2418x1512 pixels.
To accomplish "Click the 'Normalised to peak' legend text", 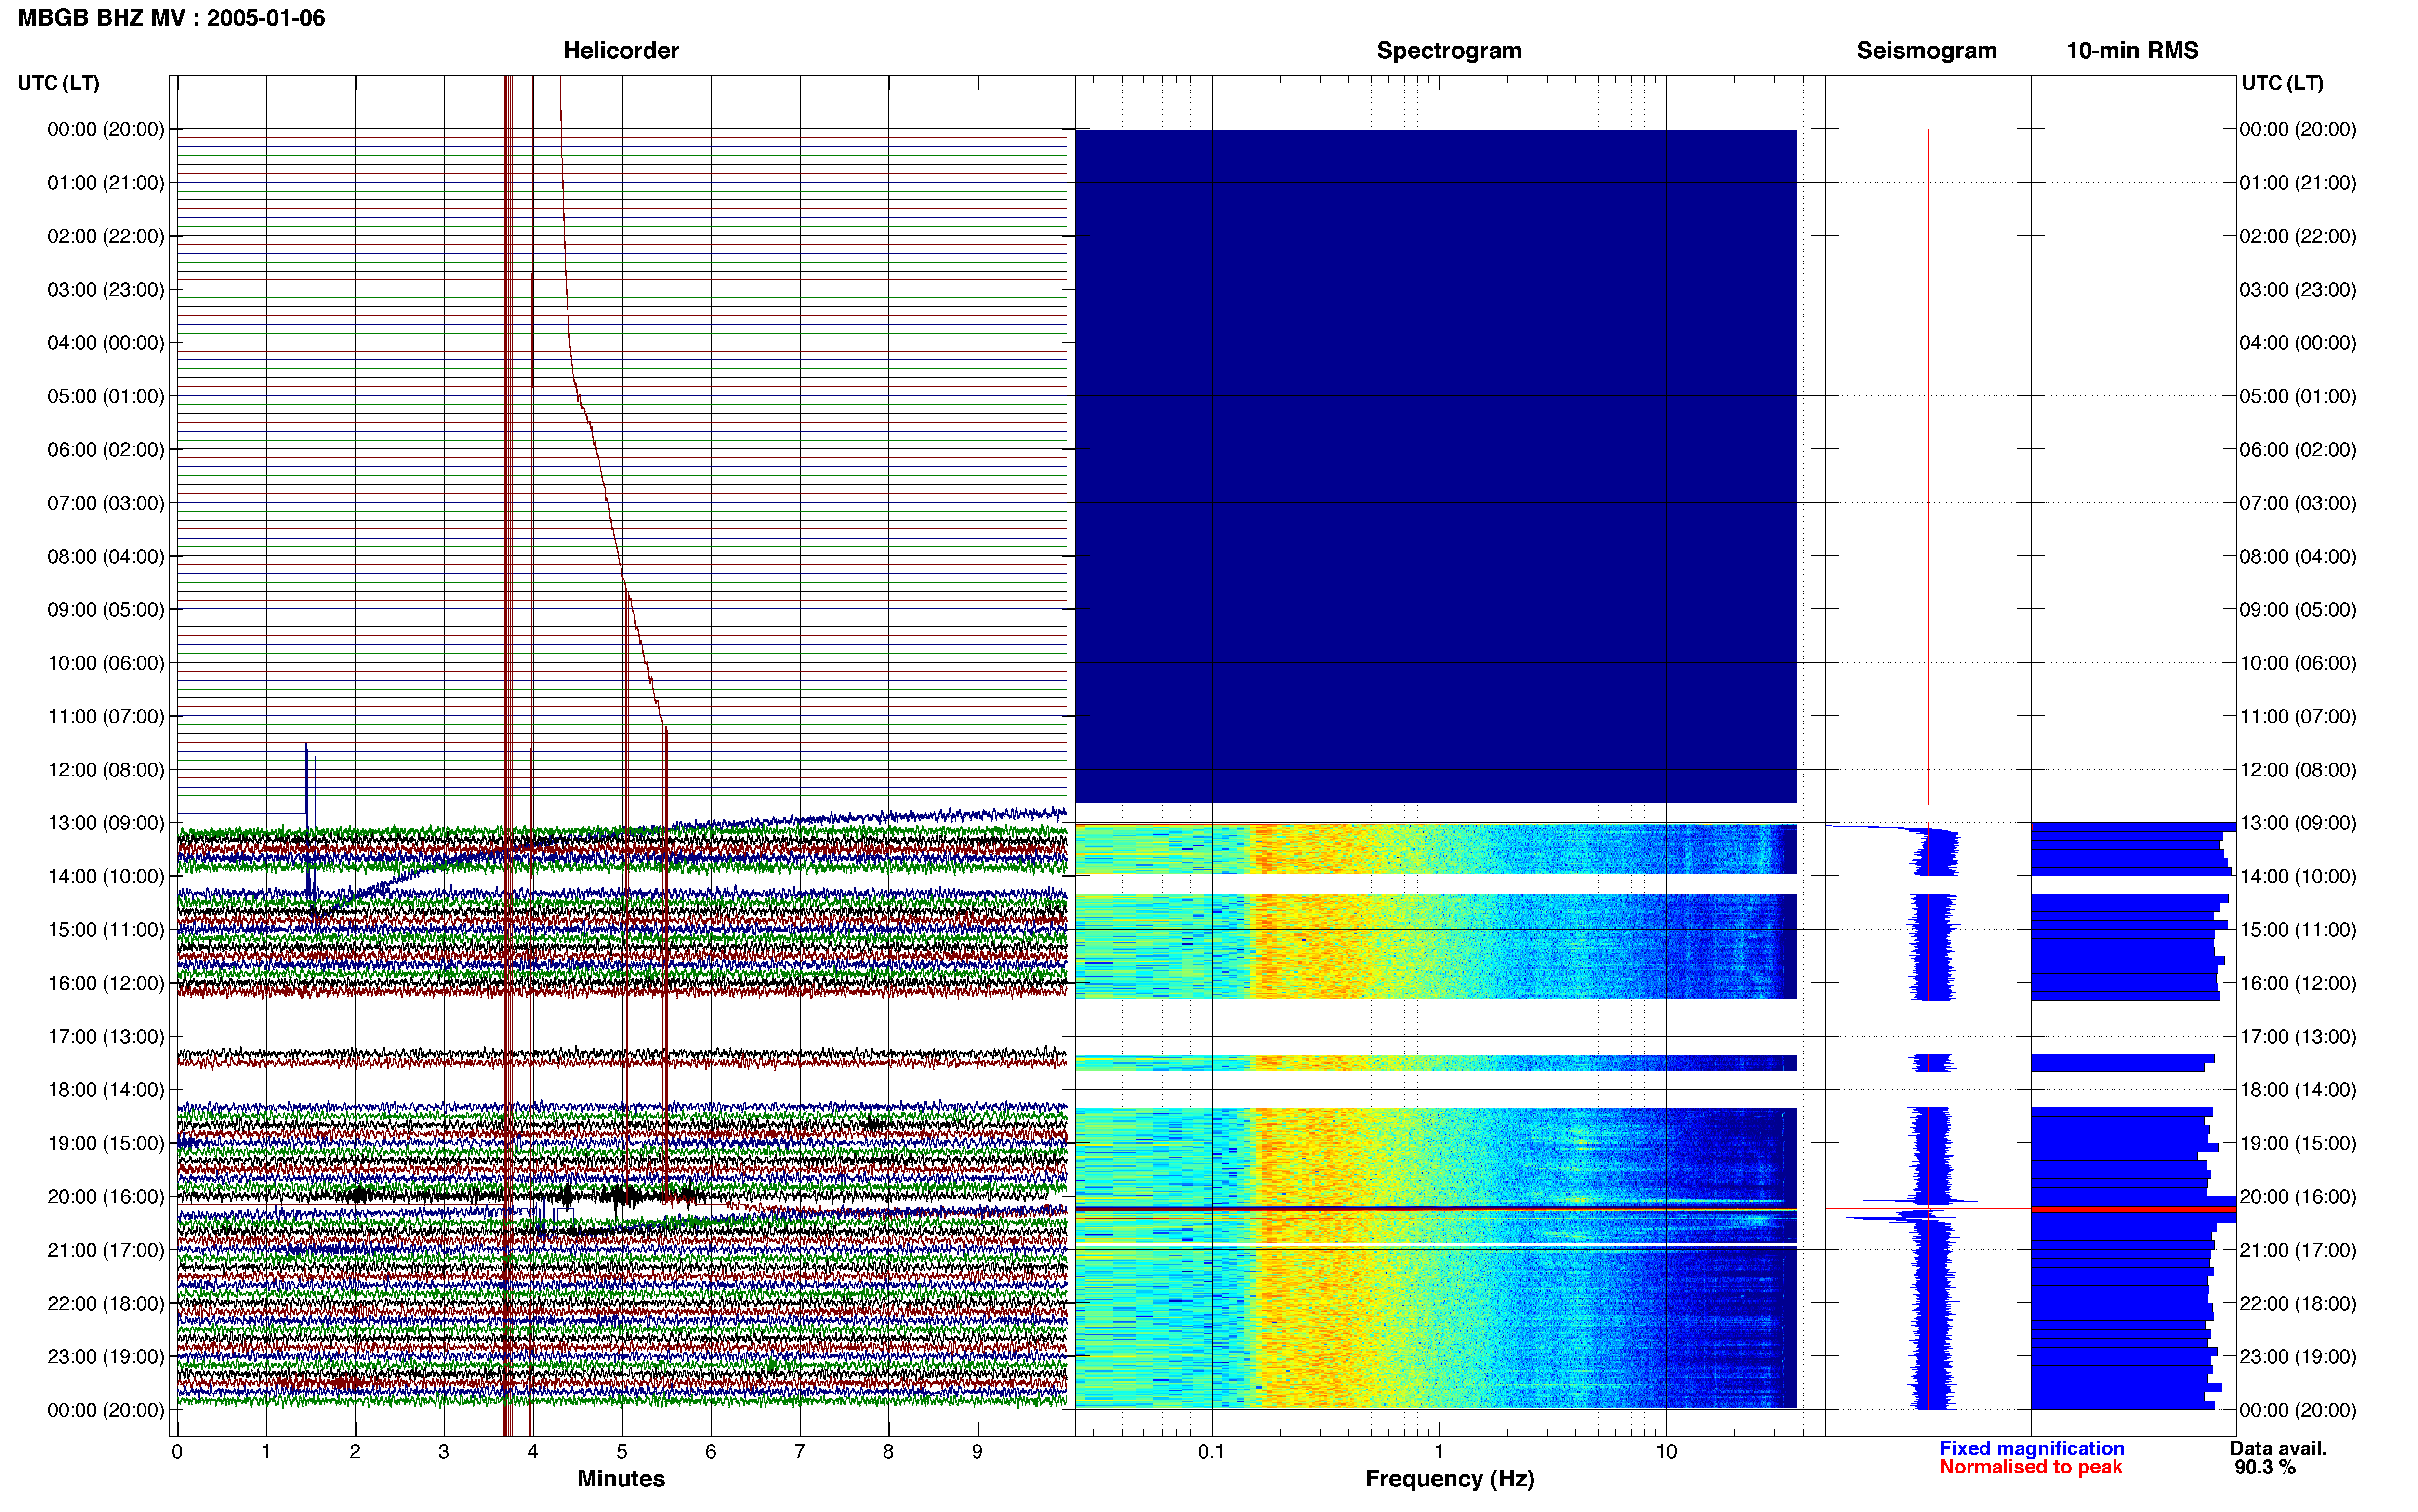I will (x=2030, y=1467).
